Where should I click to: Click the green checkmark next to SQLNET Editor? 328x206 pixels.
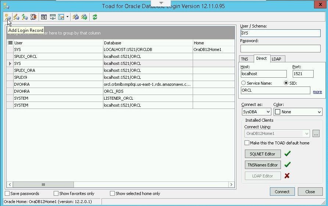tap(288, 154)
